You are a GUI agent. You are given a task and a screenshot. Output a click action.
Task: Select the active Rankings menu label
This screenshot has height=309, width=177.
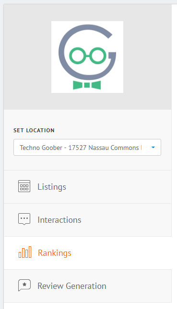pyautogui.click(x=55, y=253)
